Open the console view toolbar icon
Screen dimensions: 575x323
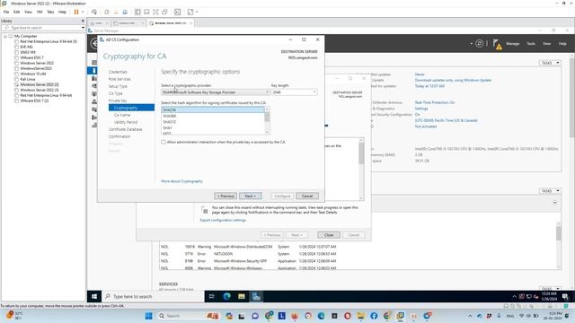[178, 12]
